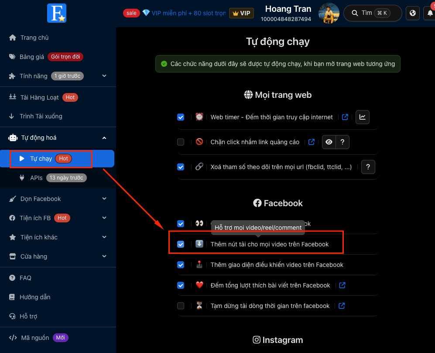Viewport: 435px width, 353px height.
Task: Expand Cửa hàng section
Action: (x=58, y=256)
